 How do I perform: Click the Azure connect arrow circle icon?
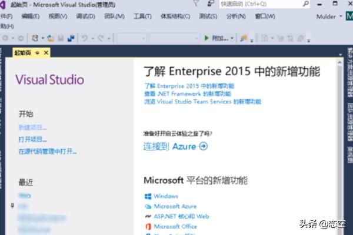click(x=204, y=146)
